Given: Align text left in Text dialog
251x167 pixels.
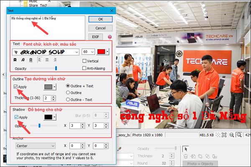Looking at the screenshot, I should 39,60.
